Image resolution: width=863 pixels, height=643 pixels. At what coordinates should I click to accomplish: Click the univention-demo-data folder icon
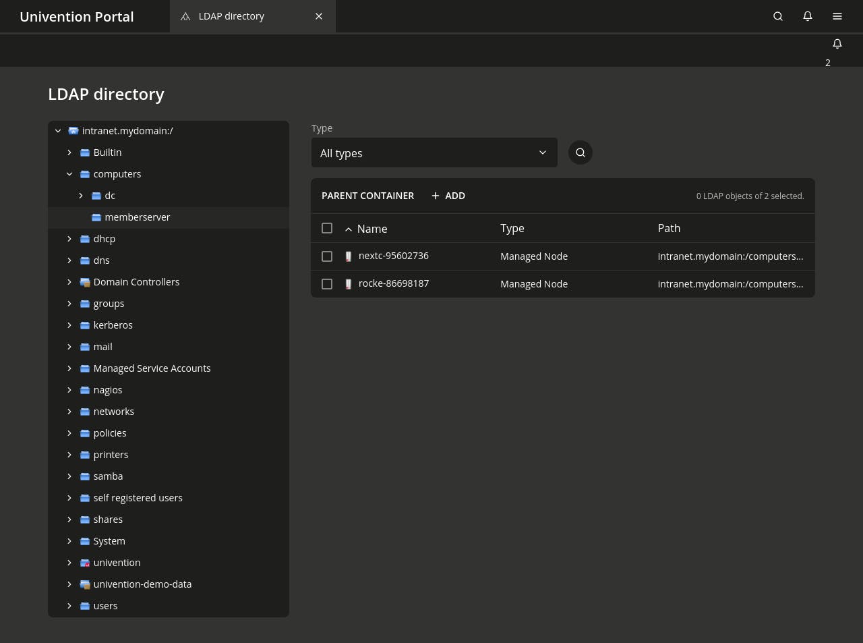(85, 584)
